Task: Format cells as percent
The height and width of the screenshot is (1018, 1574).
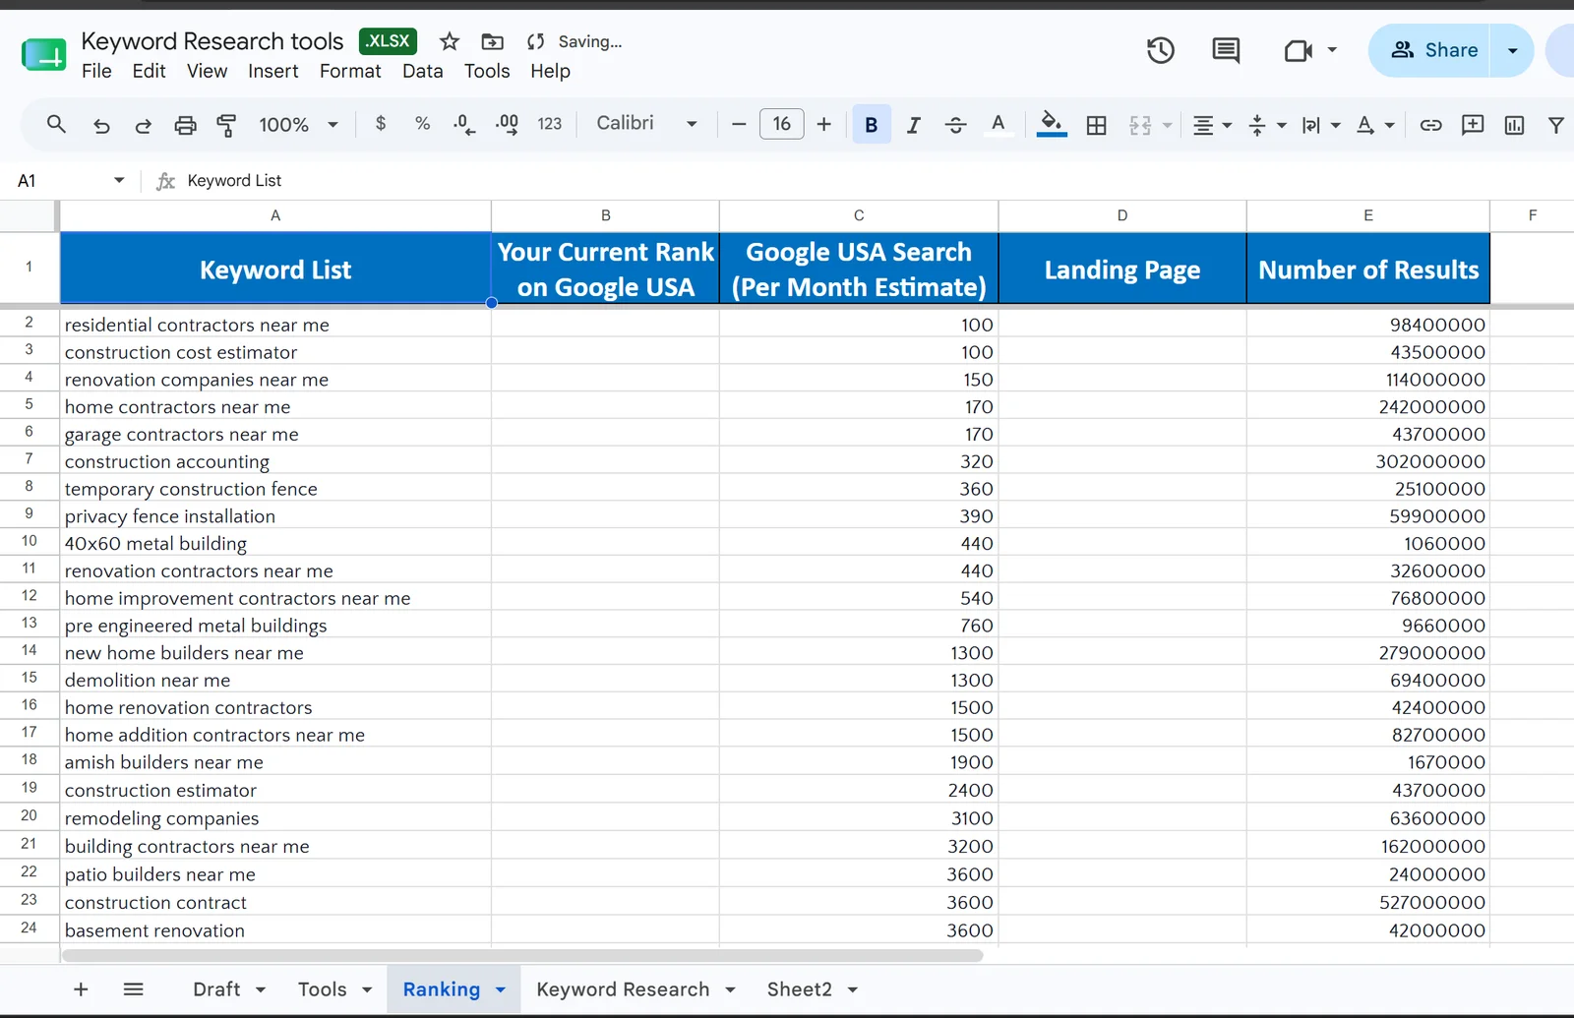Action: pyautogui.click(x=423, y=124)
